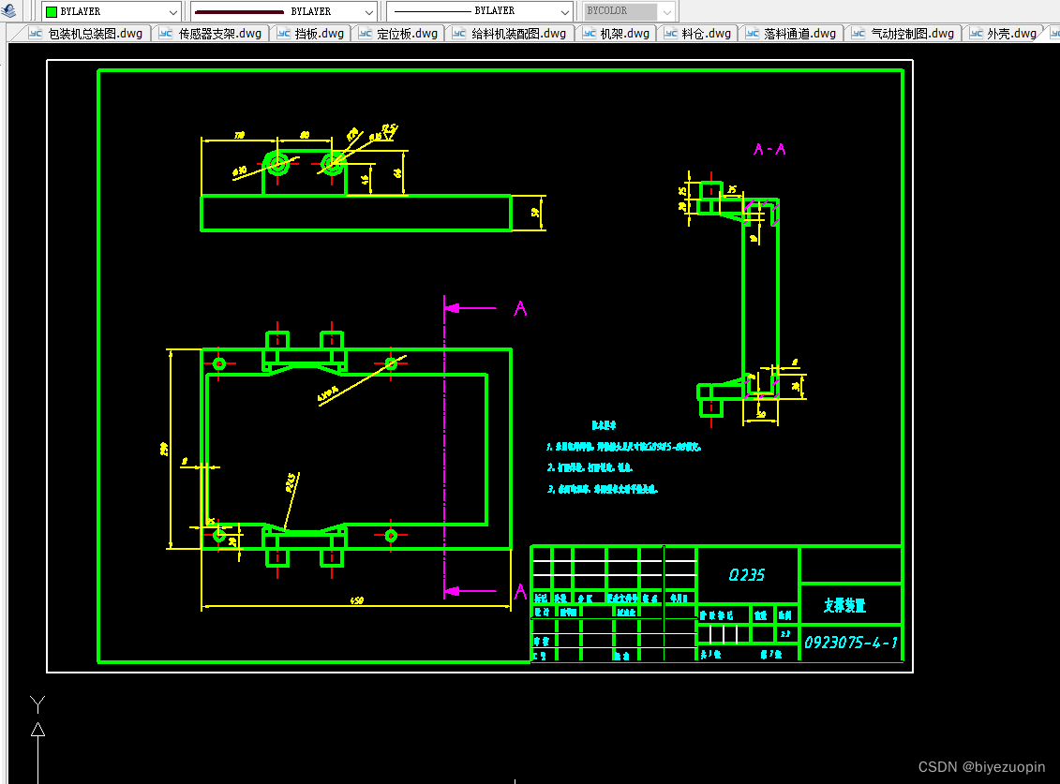
Task: Select the Q235 material text in title block
Action: point(746,575)
